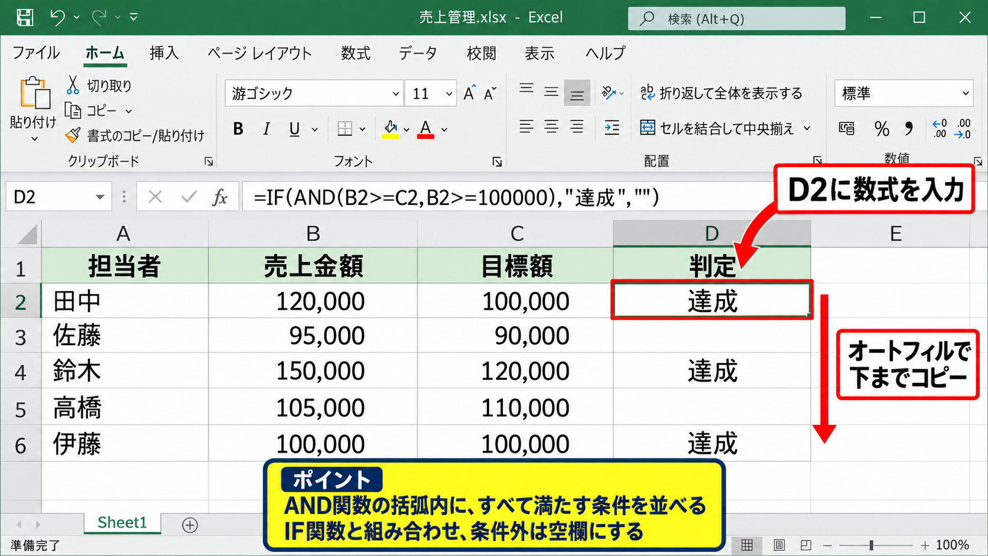Apply the red font color

point(425,129)
